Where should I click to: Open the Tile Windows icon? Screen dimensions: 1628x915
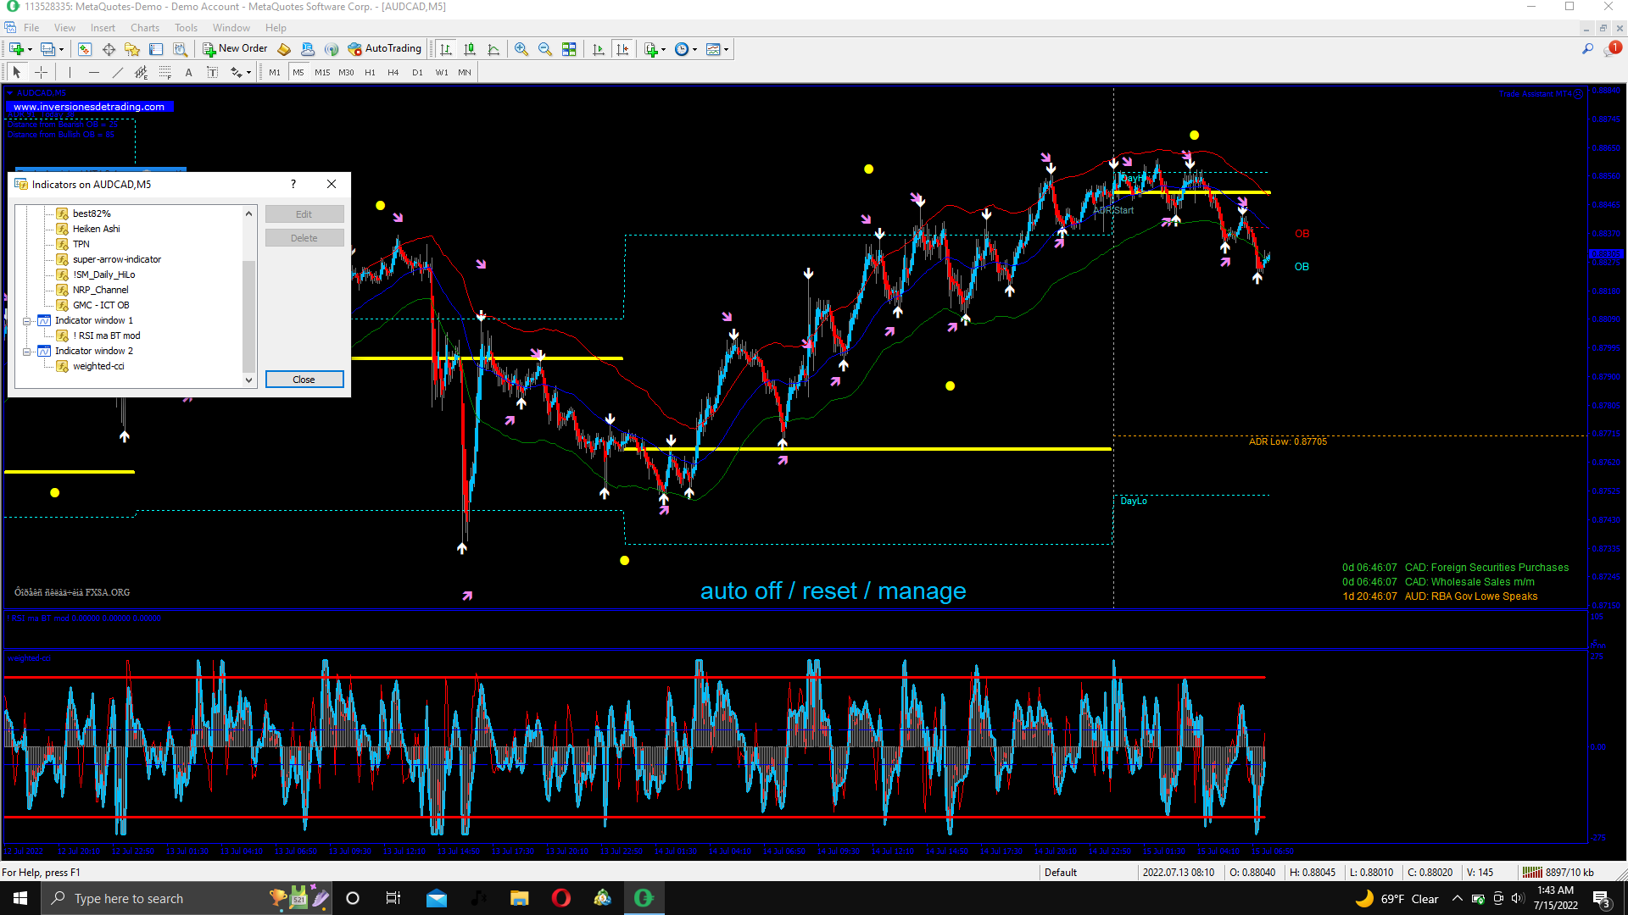pos(569,49)
